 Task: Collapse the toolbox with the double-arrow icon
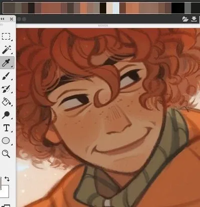coord(3,19)
